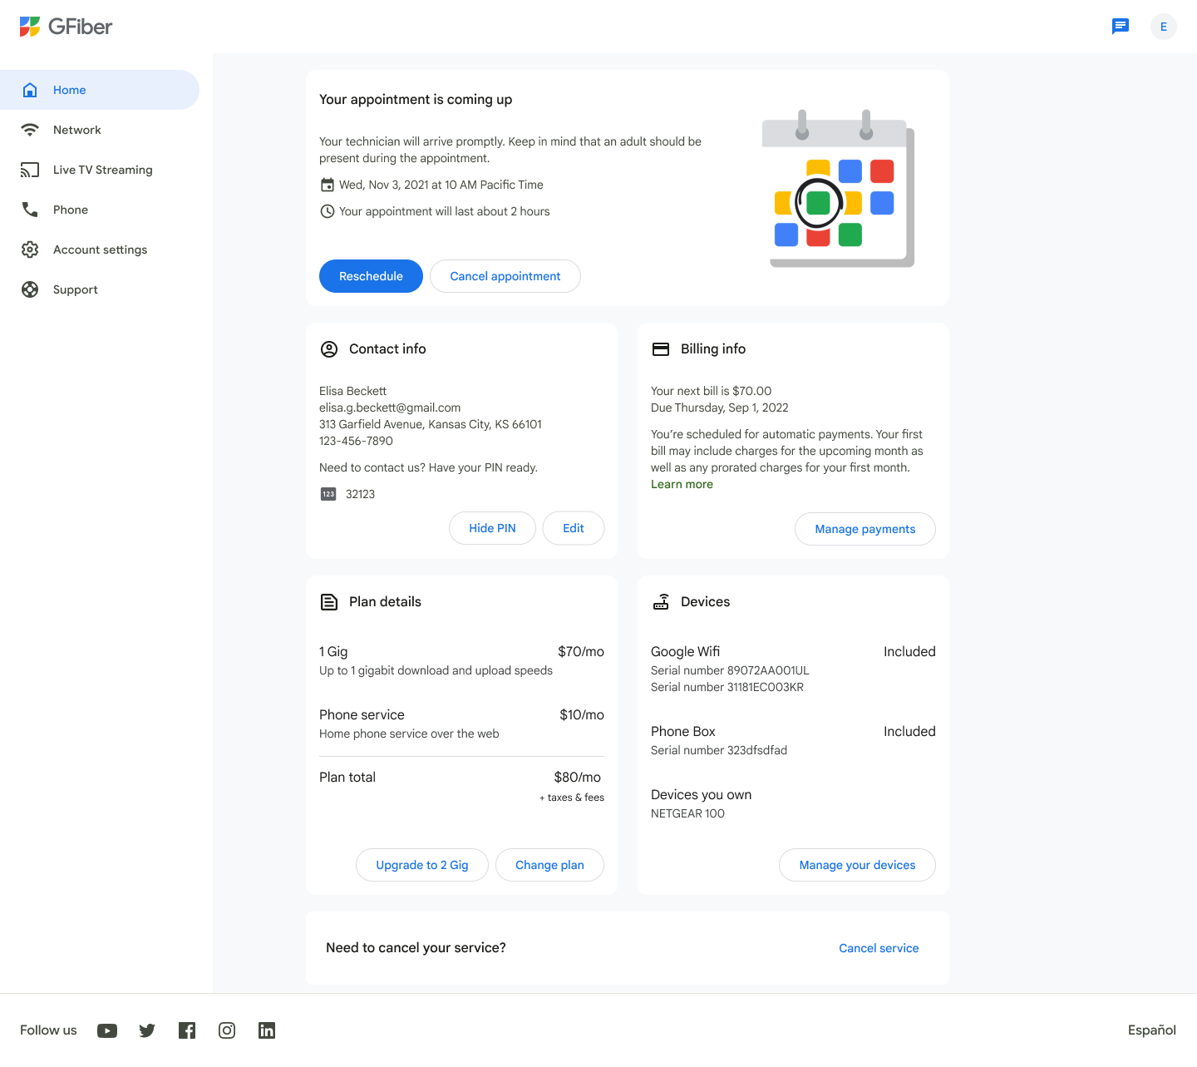Click the email elisa.g.beckett@gmail.com
This screenshot has width=1197, height=1067.
click(390, 408)
